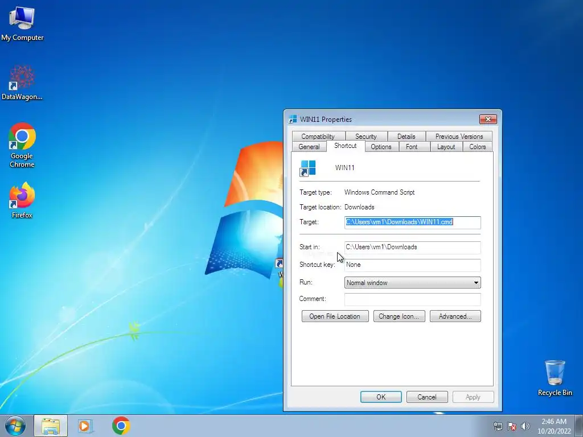Viewport: 583px width, 437px height.
Task: Click the Shortcut key field
Action: coord(412,265)
